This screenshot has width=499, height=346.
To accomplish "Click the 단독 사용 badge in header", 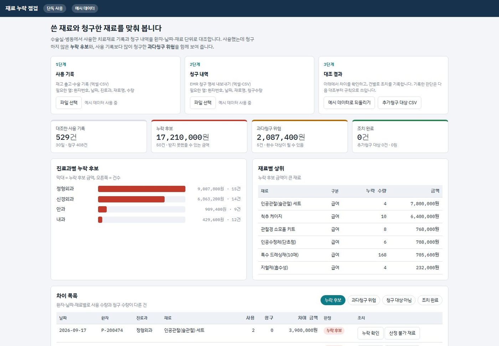I will 55,8.
